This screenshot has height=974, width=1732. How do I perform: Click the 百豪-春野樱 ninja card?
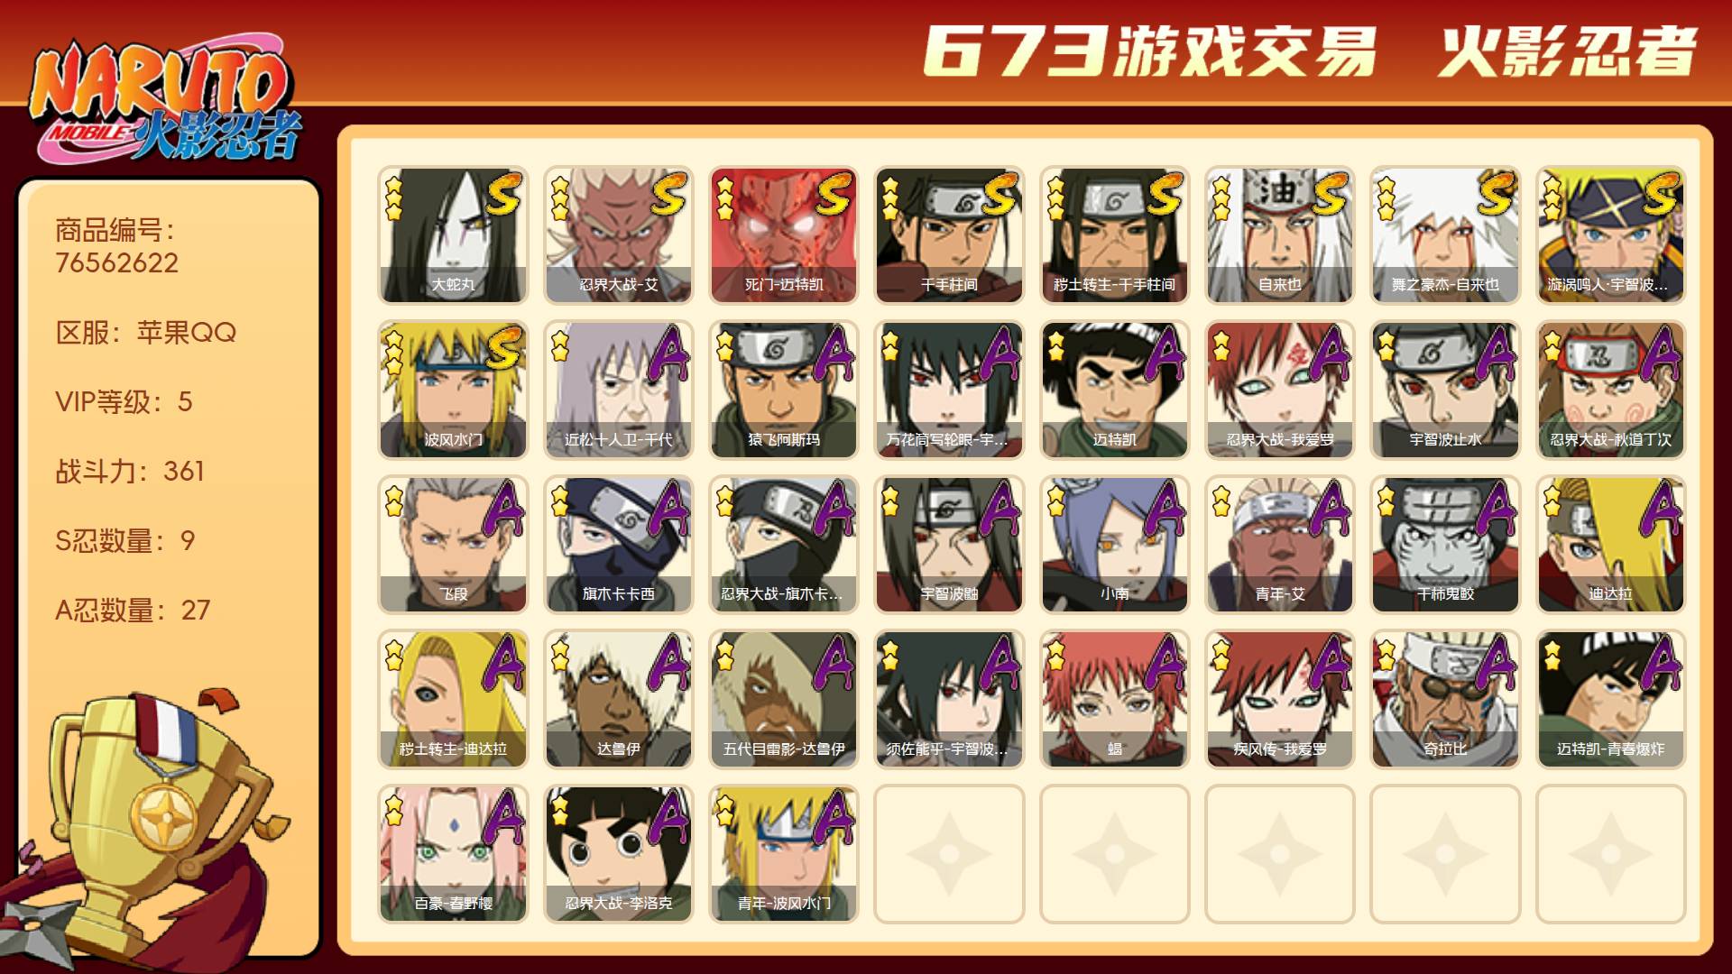pyautogui.click(x=453, y=854)
